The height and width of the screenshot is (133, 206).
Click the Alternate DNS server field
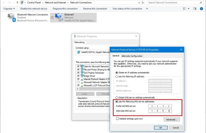160,111
